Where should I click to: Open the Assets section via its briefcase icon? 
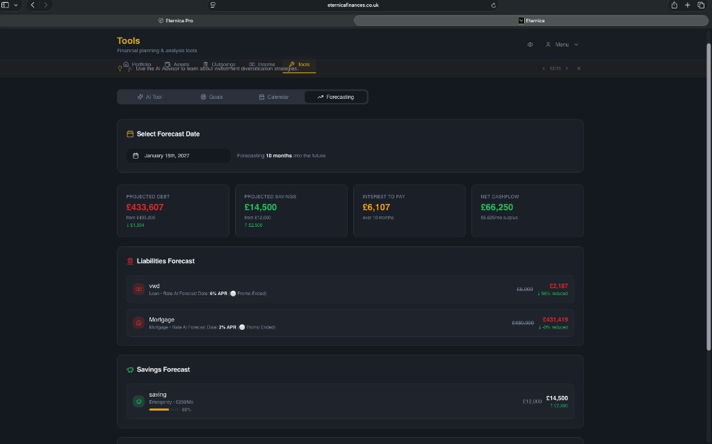click(167, 63)
